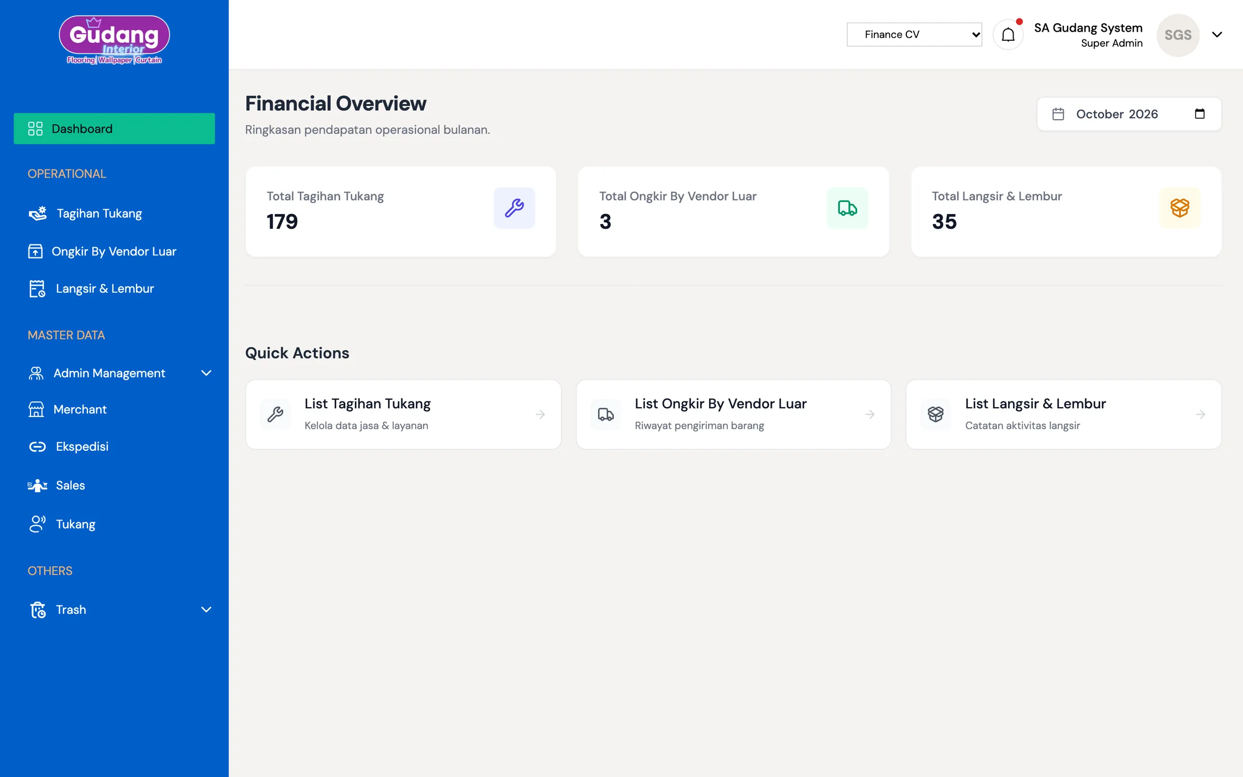Open List Tagihan Tukang quick action
This screenshot has height=777, width=1243.
(x=403, y=414)
